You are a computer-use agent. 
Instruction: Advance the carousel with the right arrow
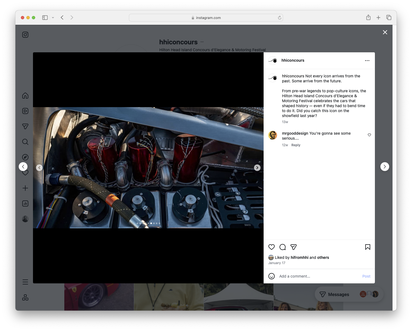pos(257,167)
